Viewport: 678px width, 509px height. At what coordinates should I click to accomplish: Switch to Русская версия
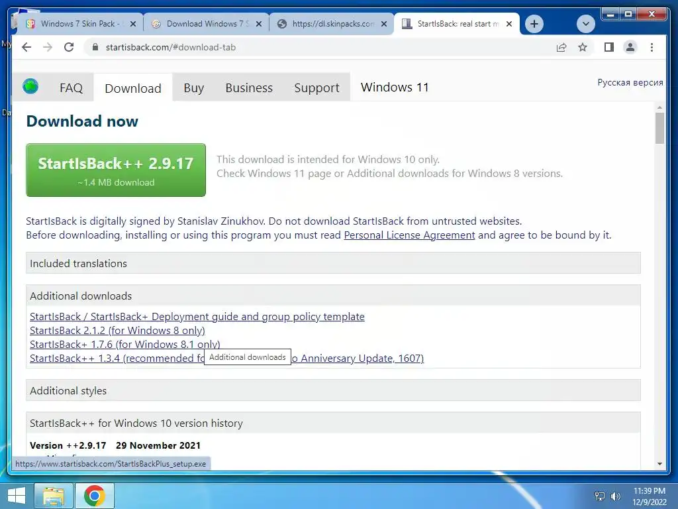(630, 82)
